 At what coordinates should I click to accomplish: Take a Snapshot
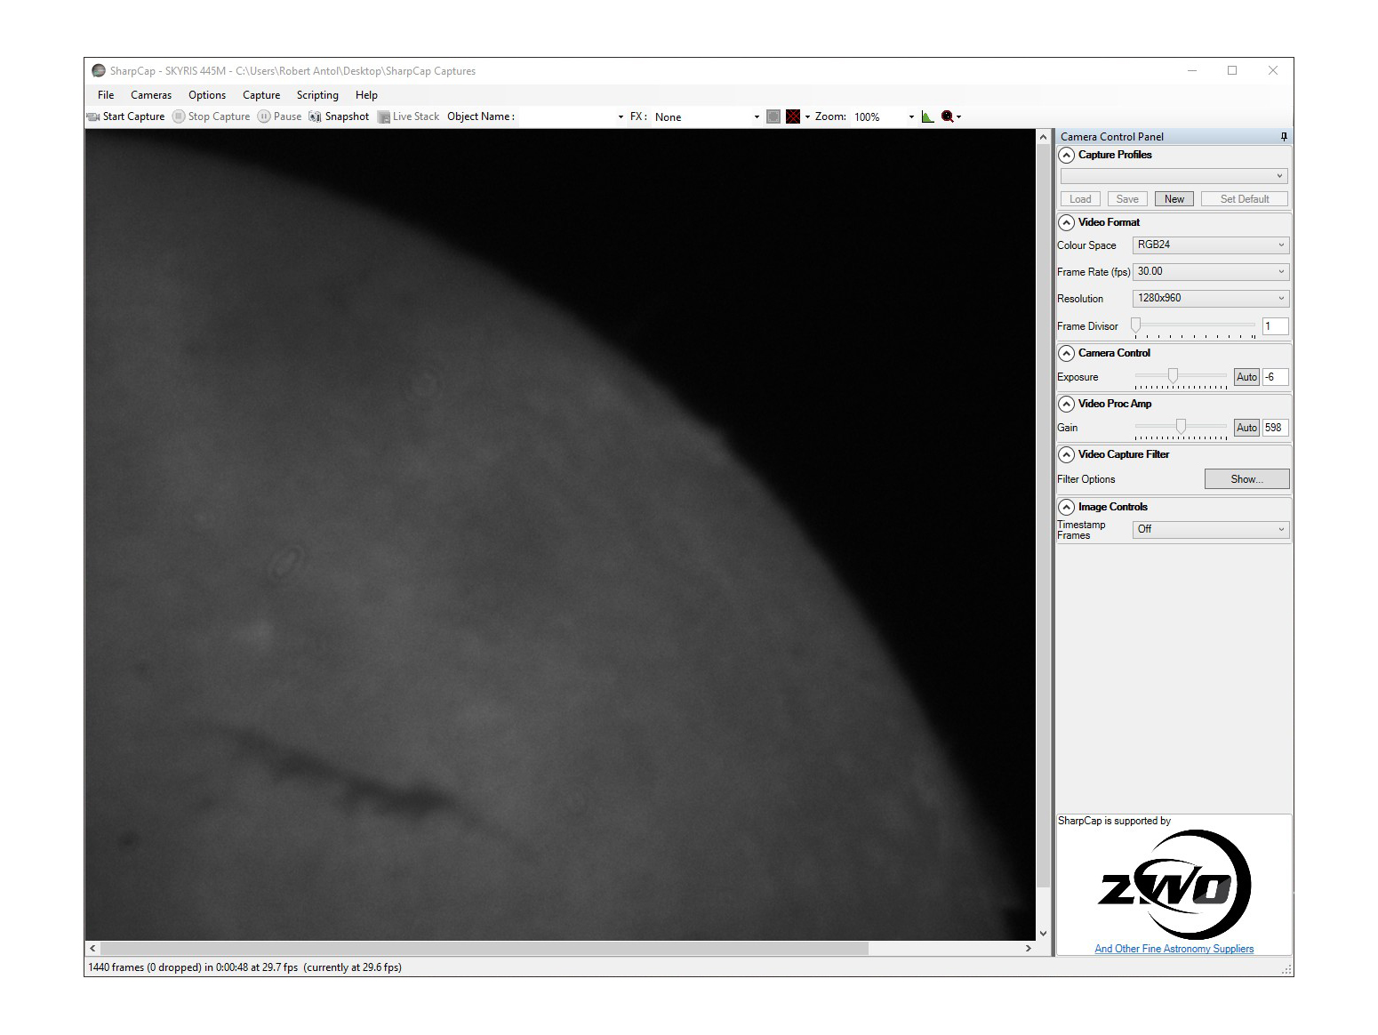point(339,116)
